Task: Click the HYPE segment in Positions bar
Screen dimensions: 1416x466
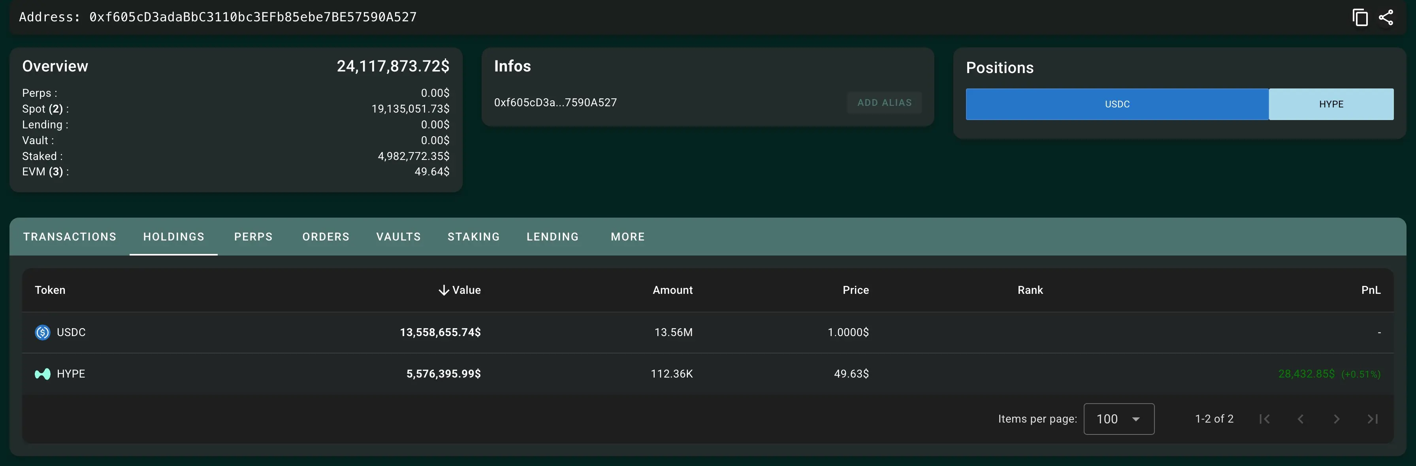Action: pyautogui.click(x=1331, y=104)
